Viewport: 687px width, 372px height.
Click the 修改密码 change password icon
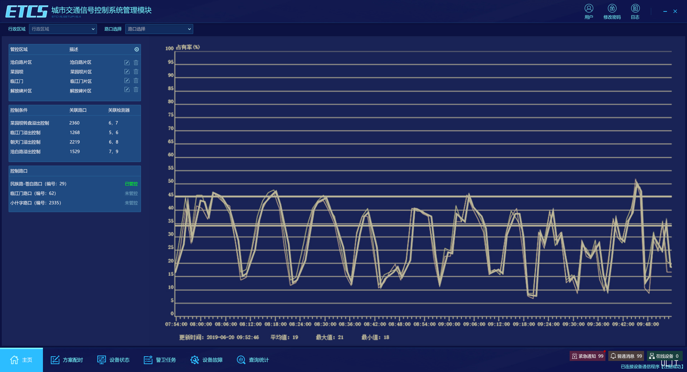(x=612, y=9)
